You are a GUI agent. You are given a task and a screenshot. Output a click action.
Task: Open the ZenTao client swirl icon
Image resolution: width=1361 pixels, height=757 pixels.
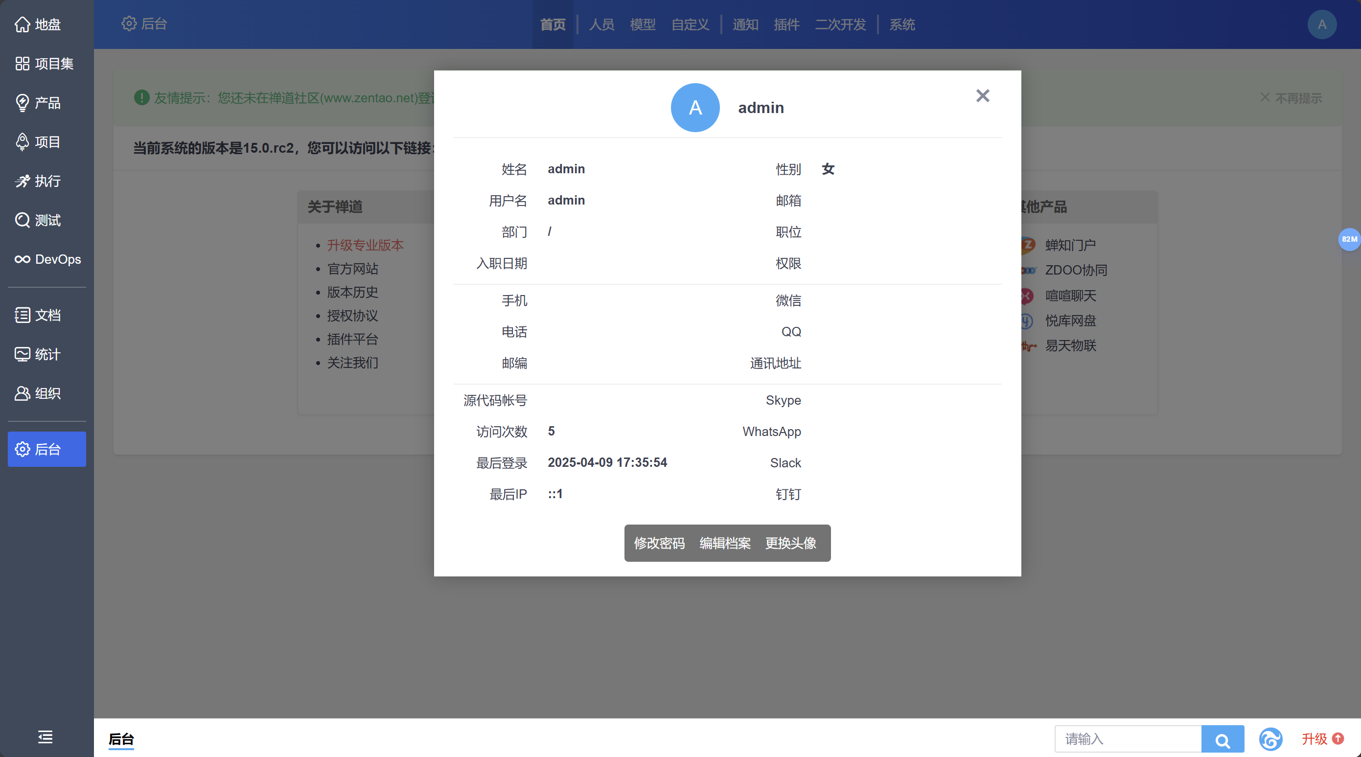(x=1270, y=738)
